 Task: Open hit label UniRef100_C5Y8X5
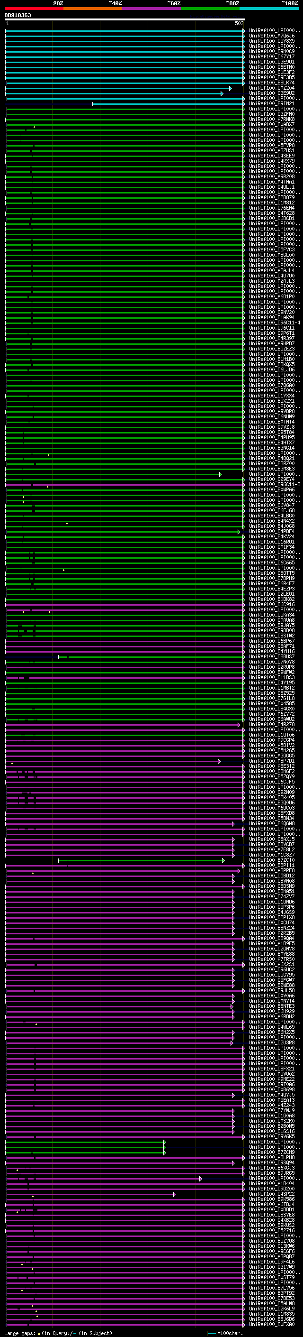pyautogui.click(x=272, y=41)
